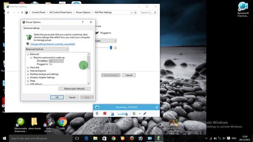Expand Wireless Adapter Settings node
253x142 pixels.
pos(28,78)
